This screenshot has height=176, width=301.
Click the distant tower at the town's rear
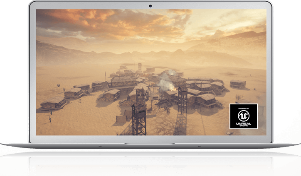[139, 66]
